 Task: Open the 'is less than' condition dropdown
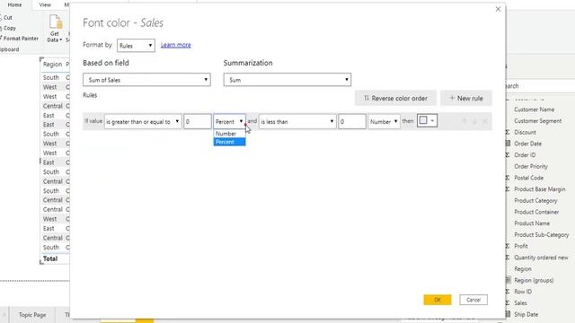297,122
